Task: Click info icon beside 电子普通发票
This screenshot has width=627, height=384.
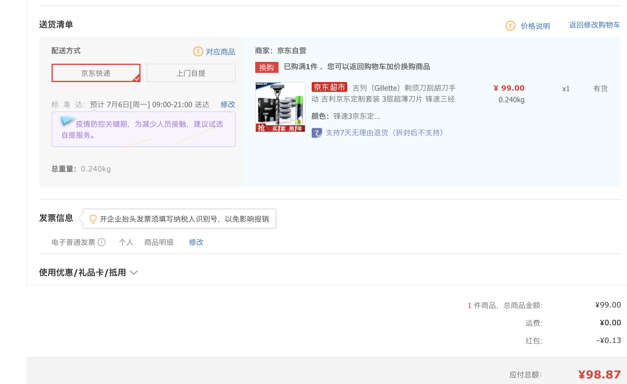Action: pos(102,242)
